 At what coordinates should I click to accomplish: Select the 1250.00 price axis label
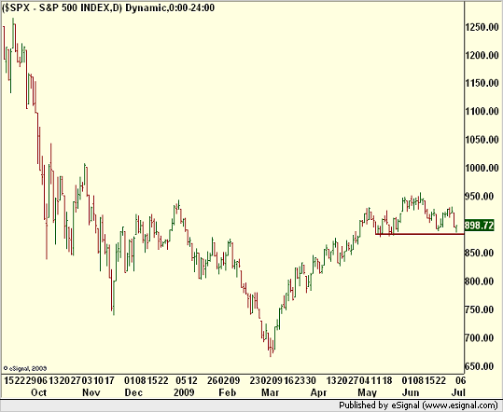[x=482, y=27]
